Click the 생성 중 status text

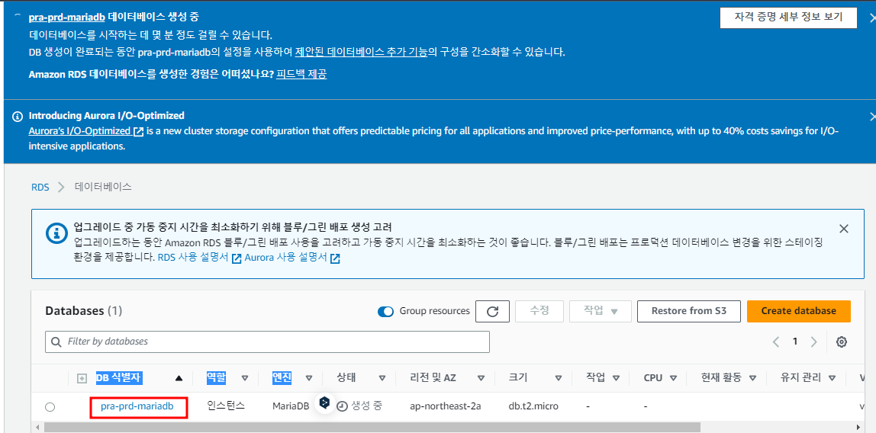click(x=366, y=407)
